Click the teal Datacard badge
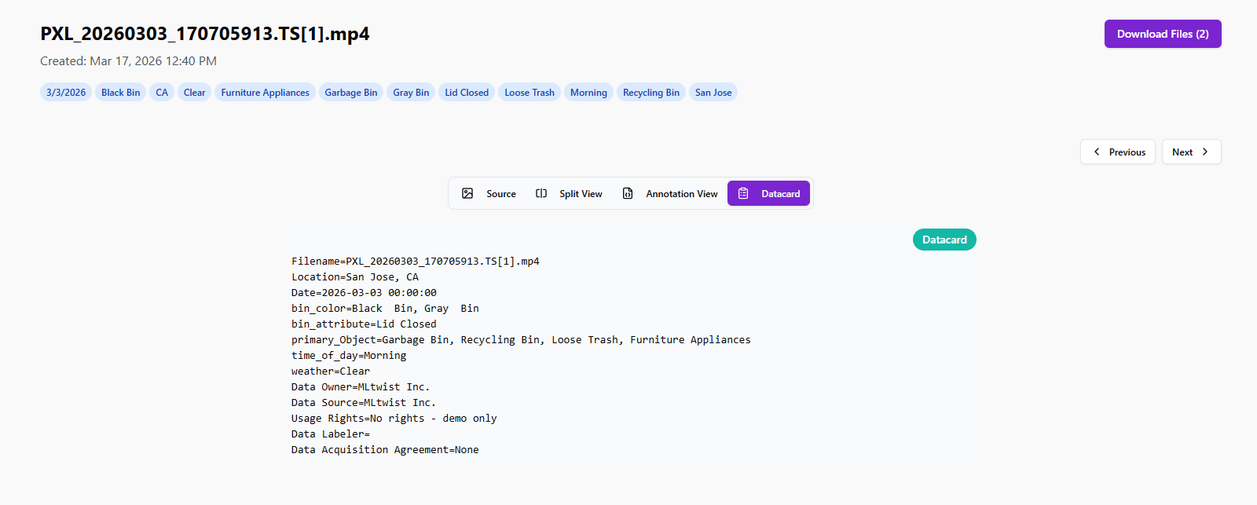This screenshot has height=505, width=1257. [944, 240]
